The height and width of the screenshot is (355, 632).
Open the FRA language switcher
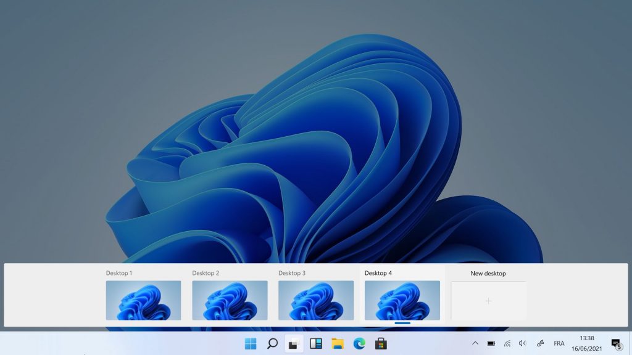(x=559, y=344)
